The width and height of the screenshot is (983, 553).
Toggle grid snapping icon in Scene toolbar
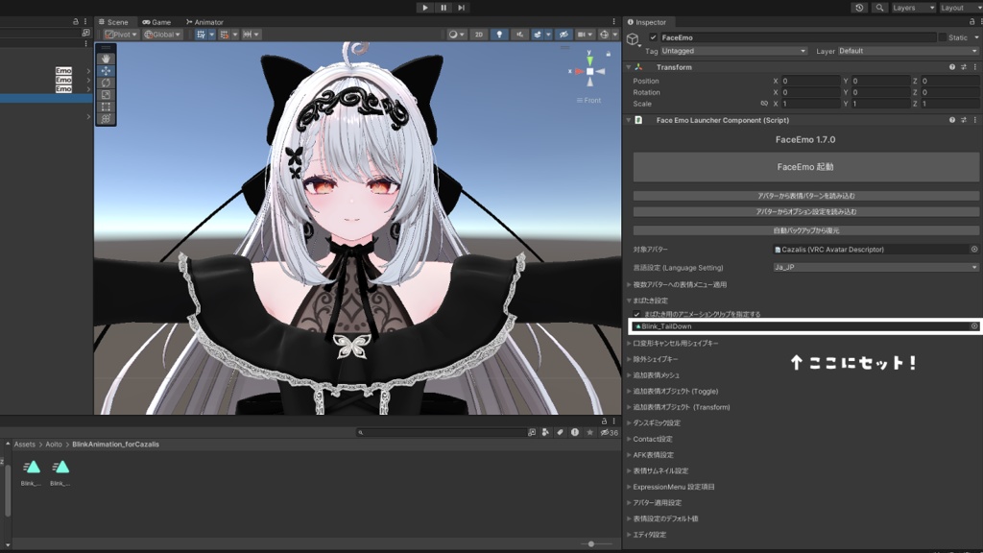click(201, 35)
